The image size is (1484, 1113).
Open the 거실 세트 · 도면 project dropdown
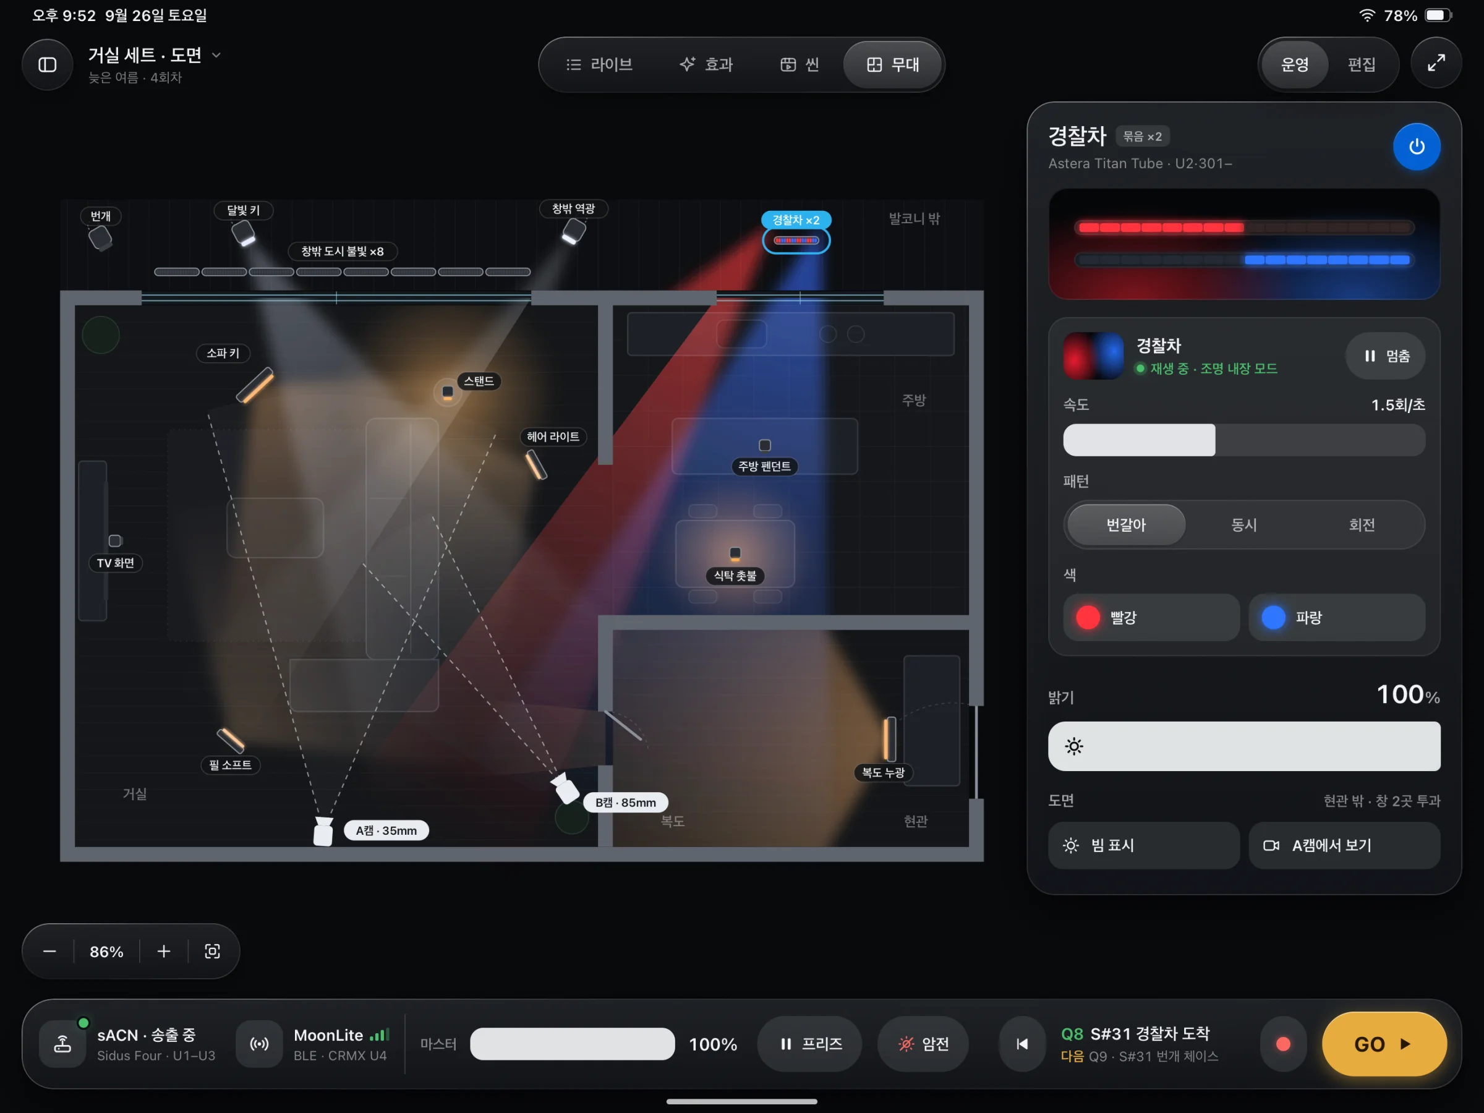pos(155,55)
